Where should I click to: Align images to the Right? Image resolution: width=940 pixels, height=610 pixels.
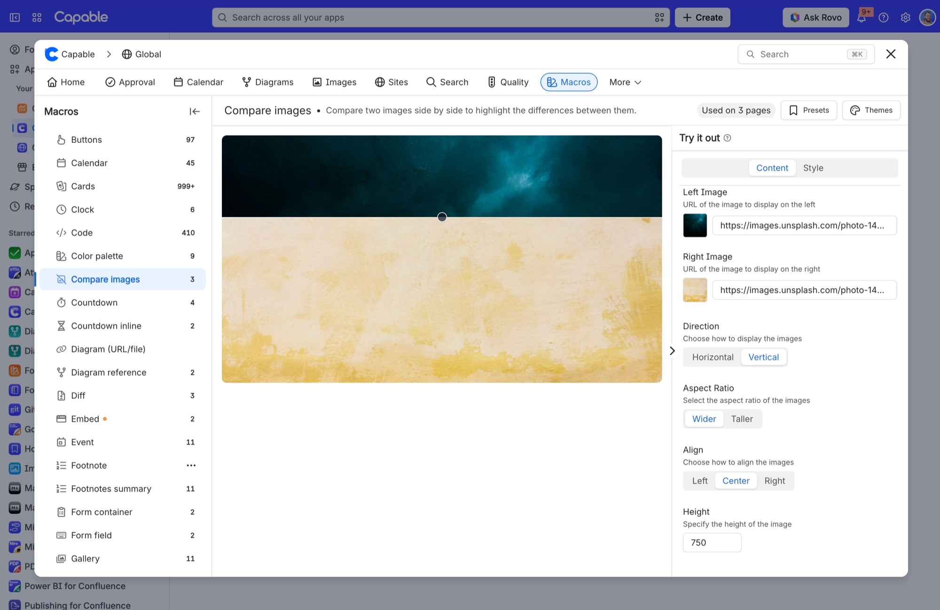coord(775,481)
